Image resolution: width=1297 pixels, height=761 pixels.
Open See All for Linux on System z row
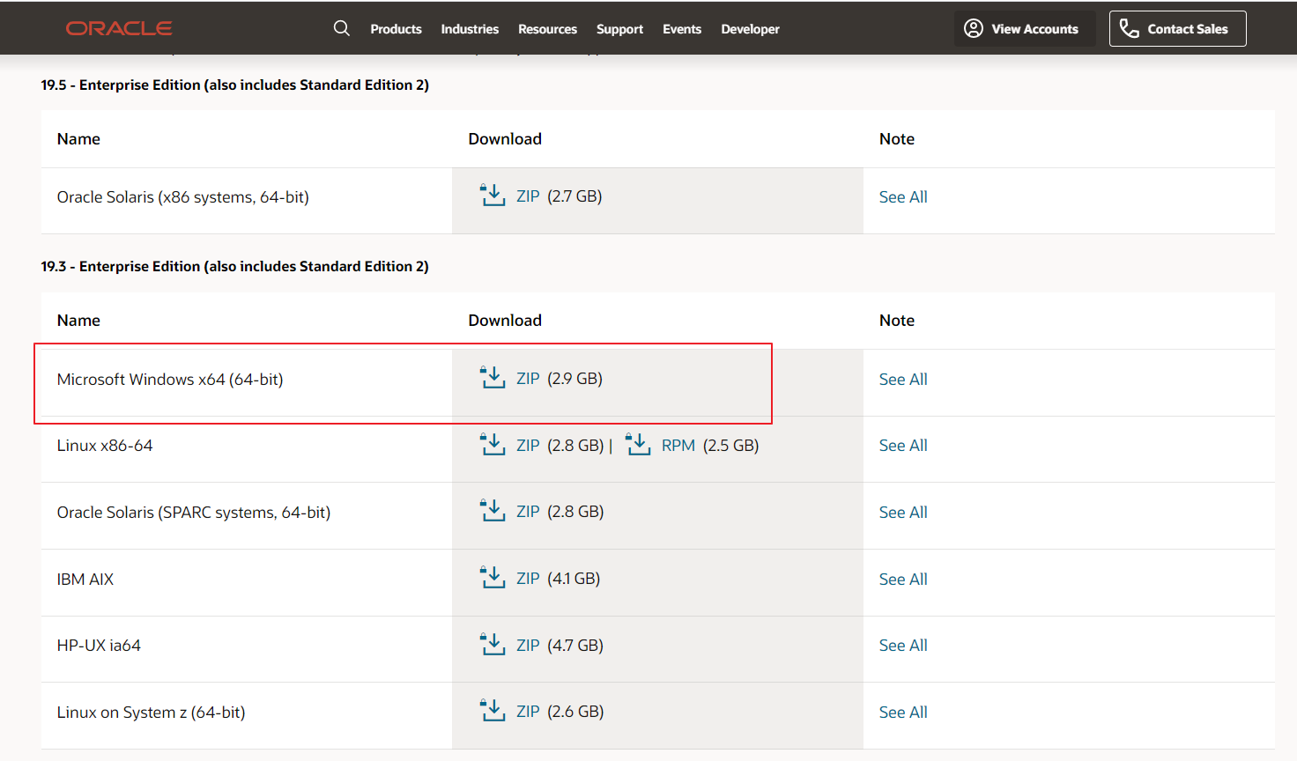(x=903, y=713)
